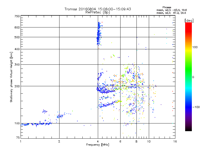Click the x-axis tick label '1'
The image size is (206, 154).
click(x=21, y=141)
